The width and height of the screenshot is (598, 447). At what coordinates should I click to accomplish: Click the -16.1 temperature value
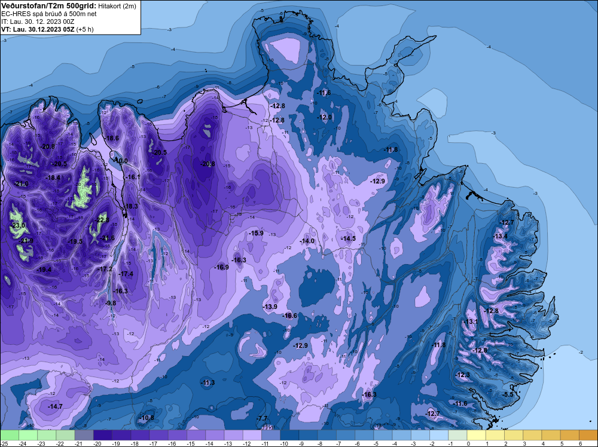coord(133,177)
